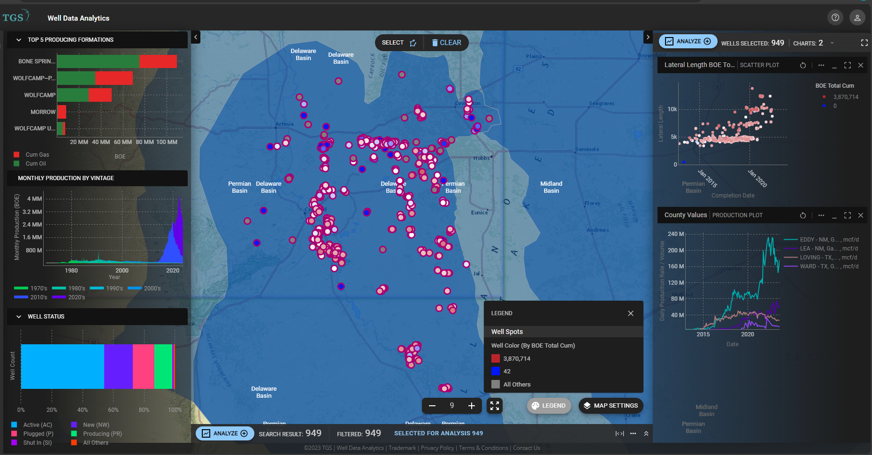Refresh the Lateral Length scatter plot

click(803, 65)
